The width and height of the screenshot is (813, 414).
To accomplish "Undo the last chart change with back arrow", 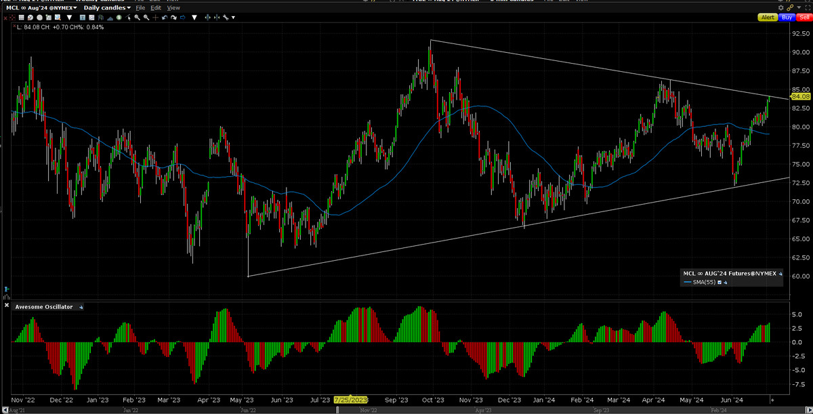I will point(165,18).
